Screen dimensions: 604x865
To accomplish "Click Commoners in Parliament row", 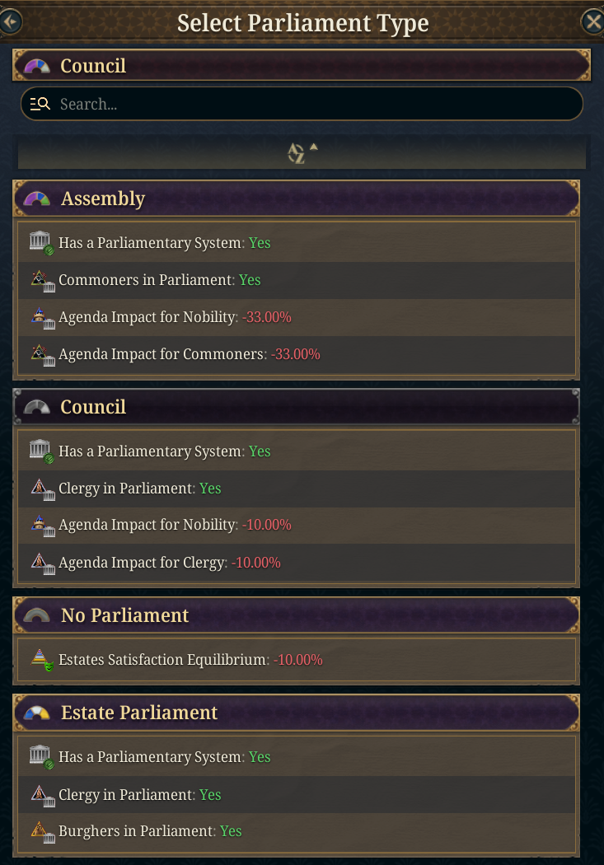I will pos(296,280).
